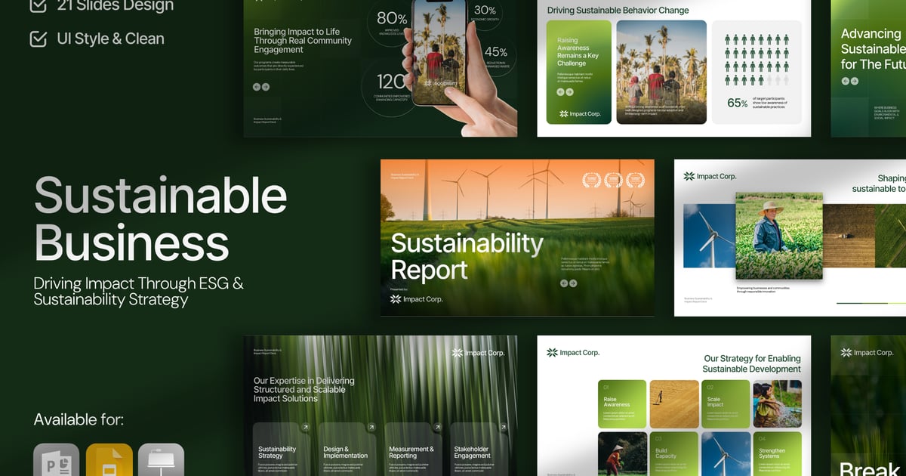
Task: Select the Sustainability Strategy card
Action: (281, 449)
